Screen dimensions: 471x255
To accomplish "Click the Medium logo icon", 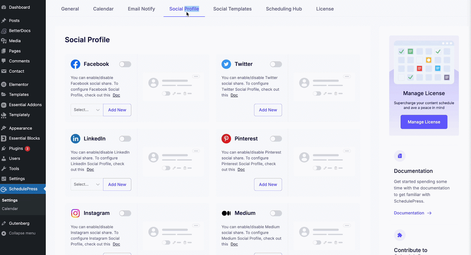I will click(x=226, y=213).
